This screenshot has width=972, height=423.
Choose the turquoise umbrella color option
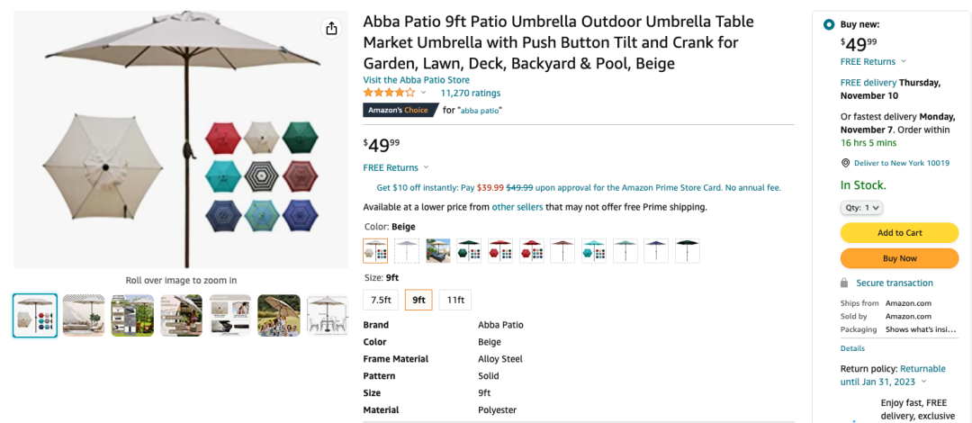593,251
